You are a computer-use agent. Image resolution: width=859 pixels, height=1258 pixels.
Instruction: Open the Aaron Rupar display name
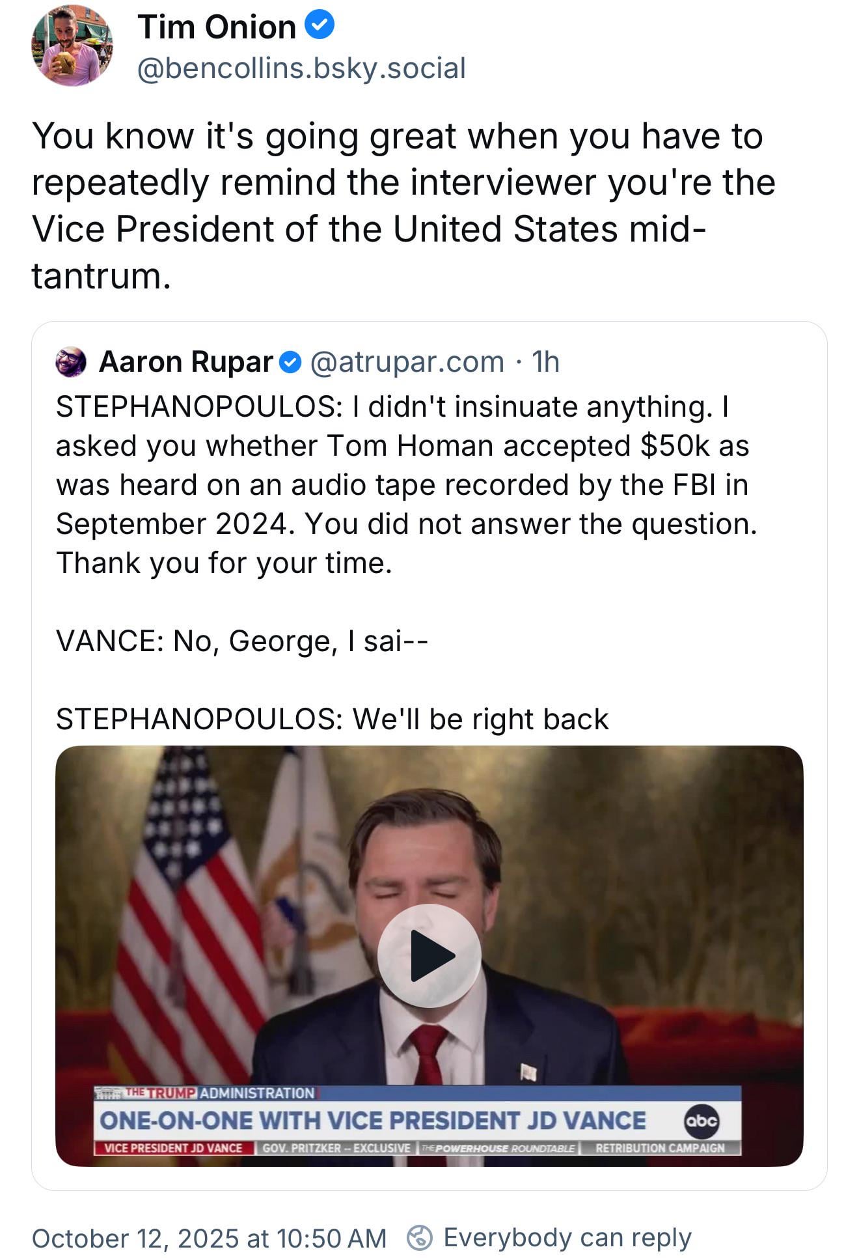pos(186,362)
